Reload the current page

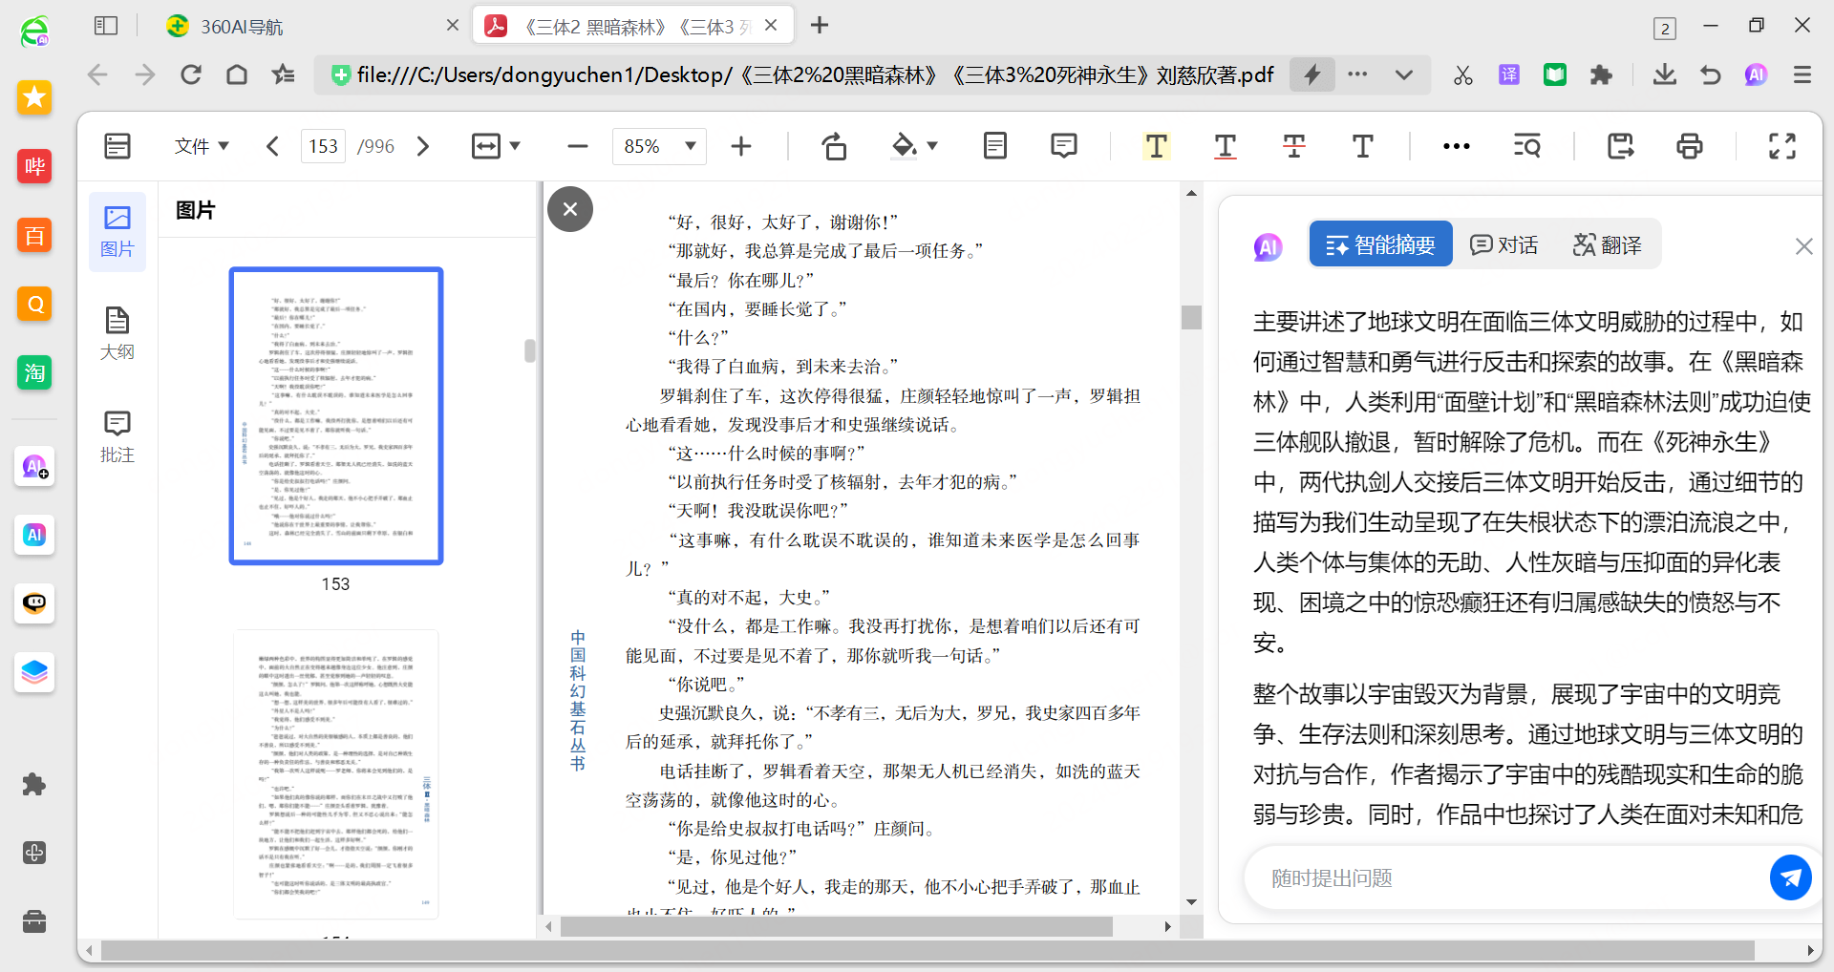click(x=190, y=74)
